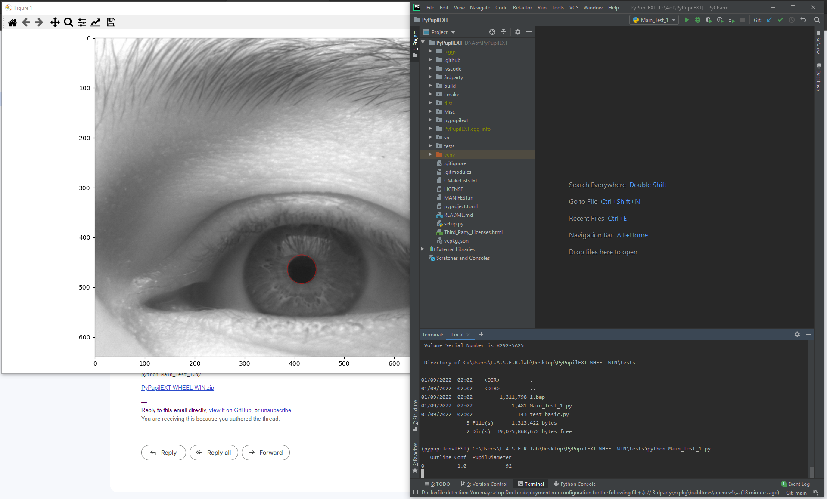Click the Git update project arrow icon
The image size is (827, 499).
point(769,20)
